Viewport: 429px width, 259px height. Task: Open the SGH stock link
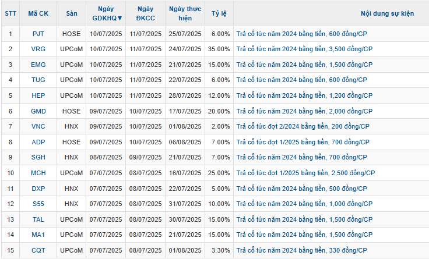click(x=38, y=157)
